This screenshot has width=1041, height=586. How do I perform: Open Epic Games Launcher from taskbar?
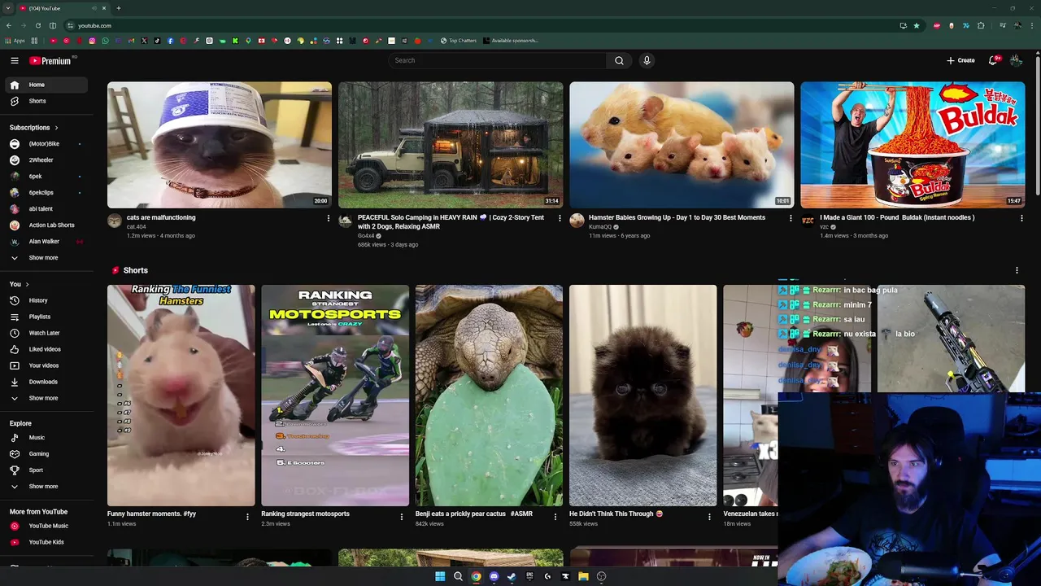[x=529, y=576]
